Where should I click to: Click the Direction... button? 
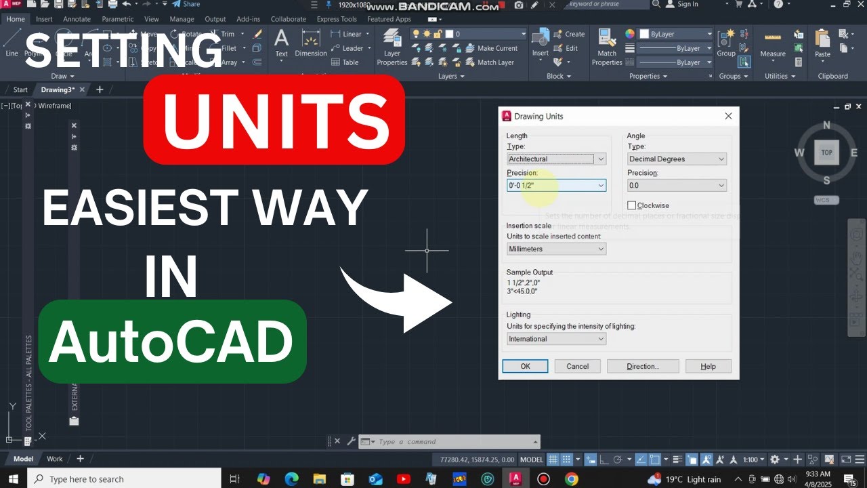(643, 366)
